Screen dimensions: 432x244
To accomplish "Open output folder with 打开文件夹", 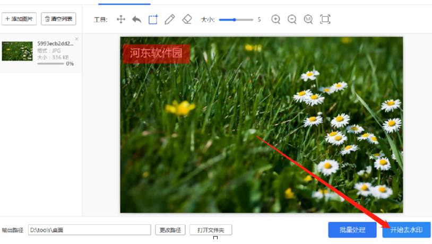I will pos(211,230).
